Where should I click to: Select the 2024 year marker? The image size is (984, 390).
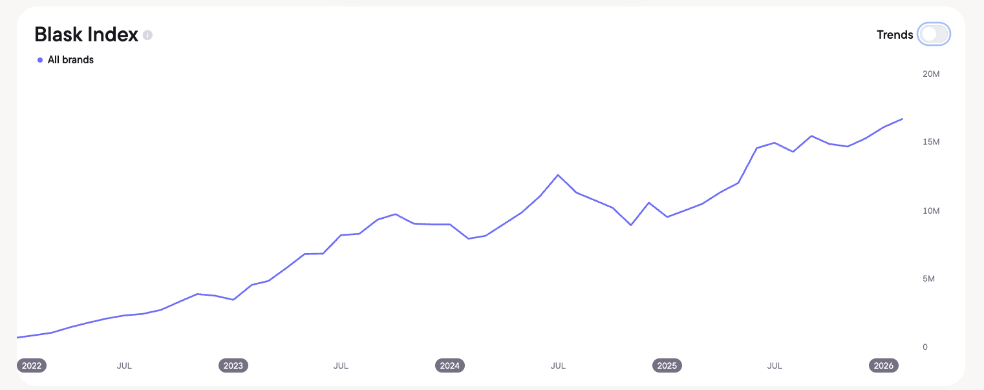(450, 365)
